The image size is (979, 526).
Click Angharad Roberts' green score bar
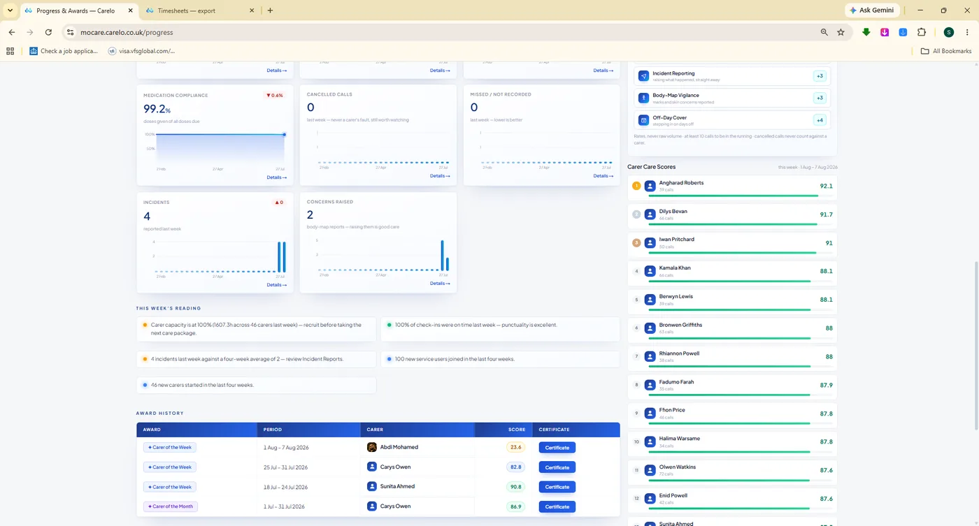coord(734,196)
